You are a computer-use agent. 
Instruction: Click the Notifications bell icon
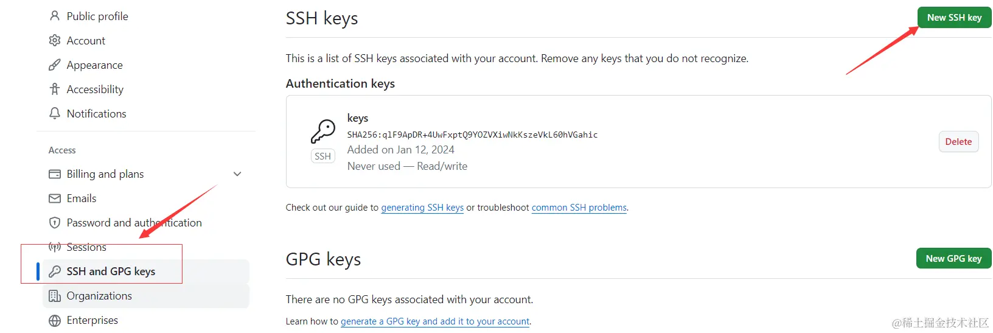click(x=55, y=113)
